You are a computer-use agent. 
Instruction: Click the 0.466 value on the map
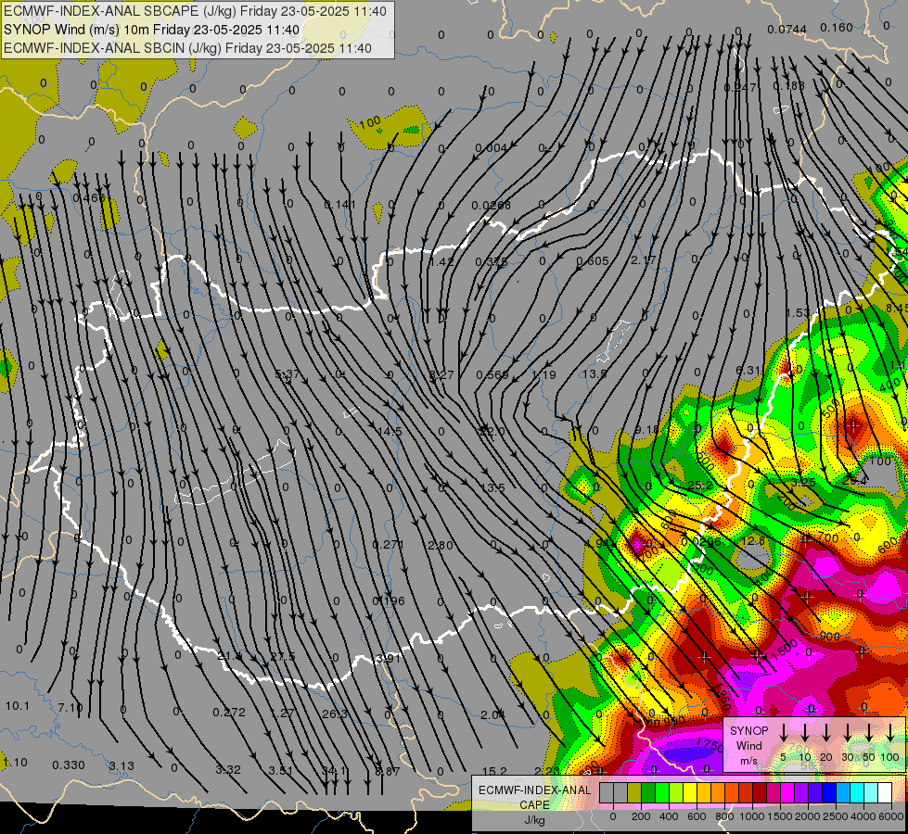(x=89, y=198)
